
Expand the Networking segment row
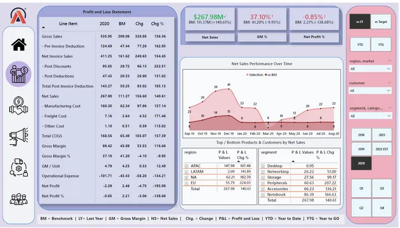(x=263, y=172)
